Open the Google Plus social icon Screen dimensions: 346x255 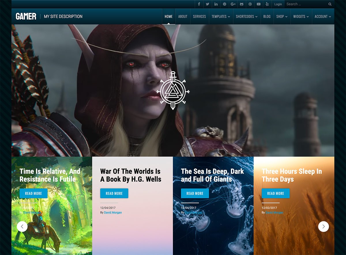tap(233, 4)
